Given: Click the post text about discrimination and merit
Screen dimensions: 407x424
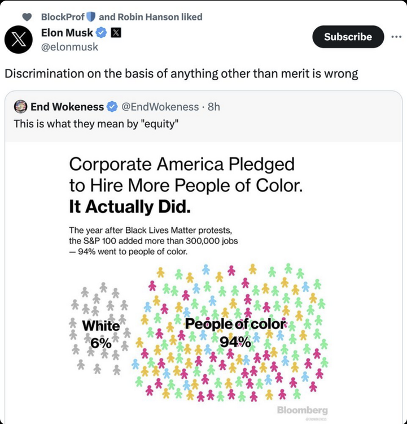Looking at the screenshot, I should tap(181, 73).
